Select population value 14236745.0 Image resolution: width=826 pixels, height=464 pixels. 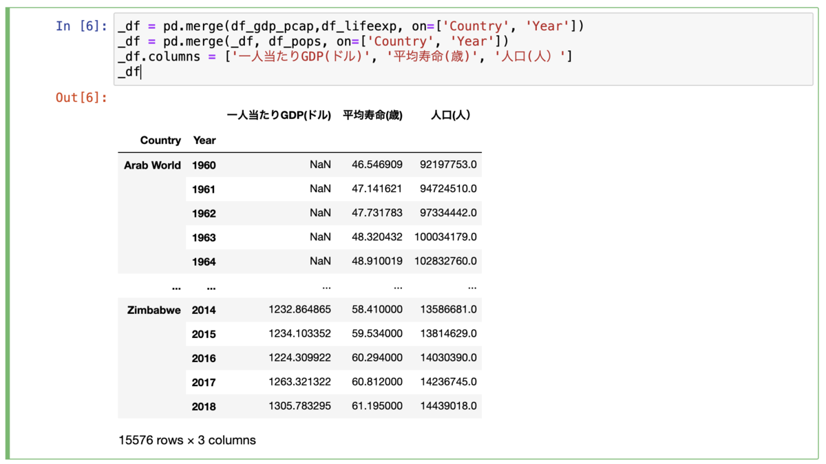448,381
